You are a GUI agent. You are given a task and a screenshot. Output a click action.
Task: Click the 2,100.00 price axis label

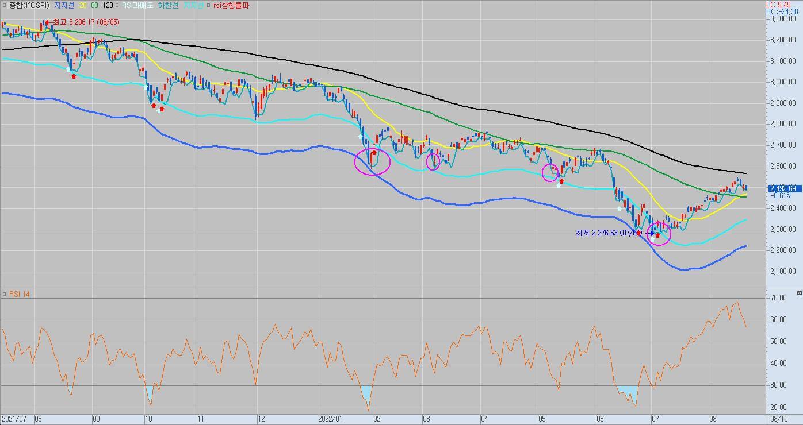(783, 271)
